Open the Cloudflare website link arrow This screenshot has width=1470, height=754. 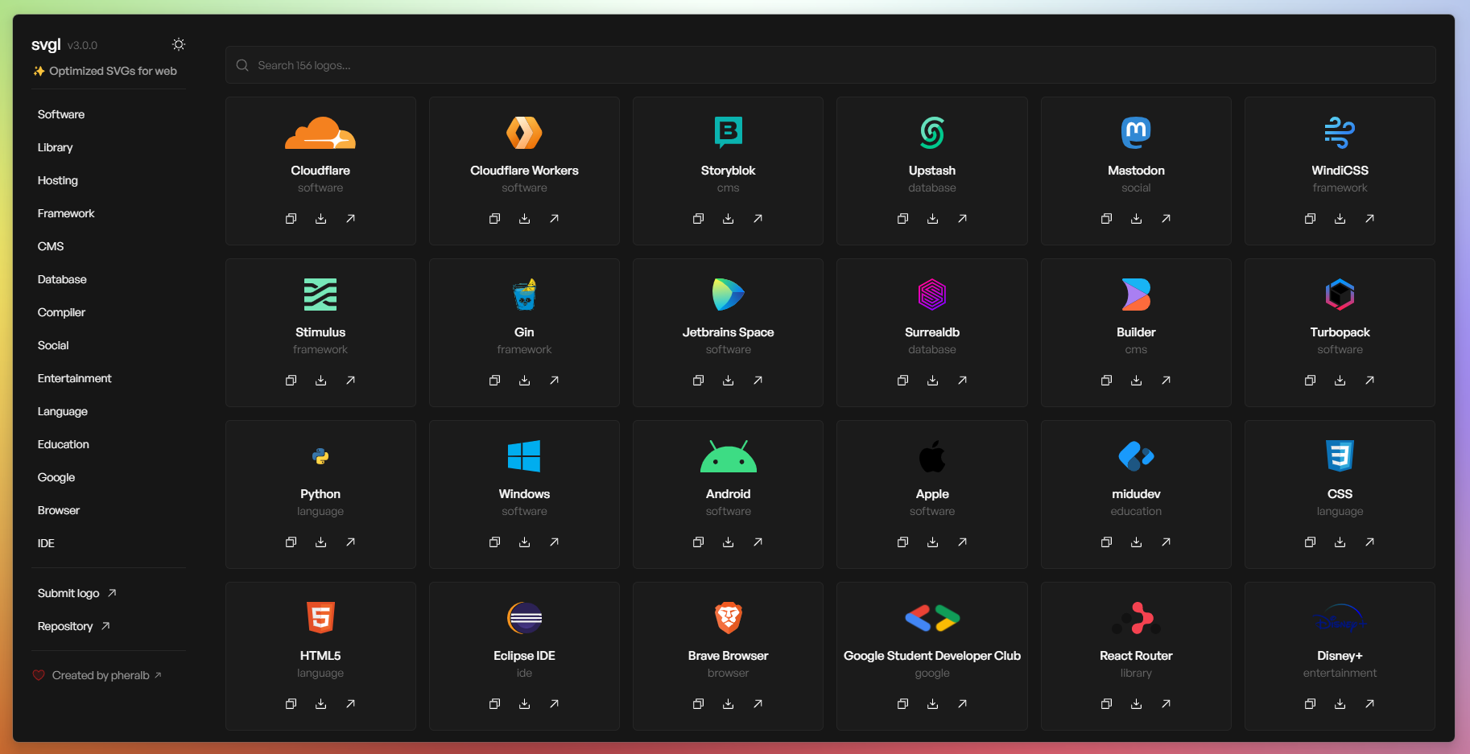pos(350,219)
